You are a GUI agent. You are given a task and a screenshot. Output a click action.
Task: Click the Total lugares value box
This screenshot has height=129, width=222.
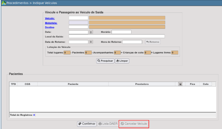pyautogui.click(x=67, y=52)
